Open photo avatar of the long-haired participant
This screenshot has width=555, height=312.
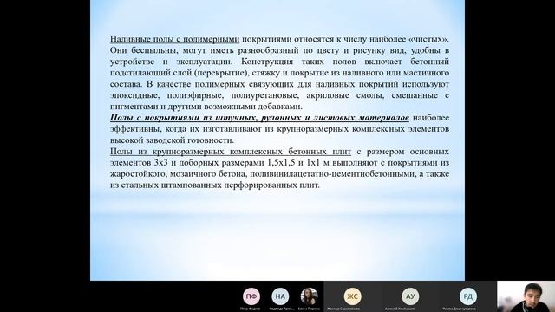[309, 296]
